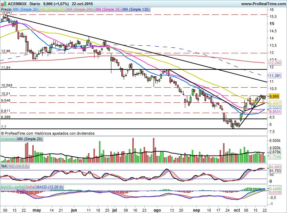Open the www.ProRealTime.com link
The width and height of the screenshot is (287, 213).
tap(263, 3)
